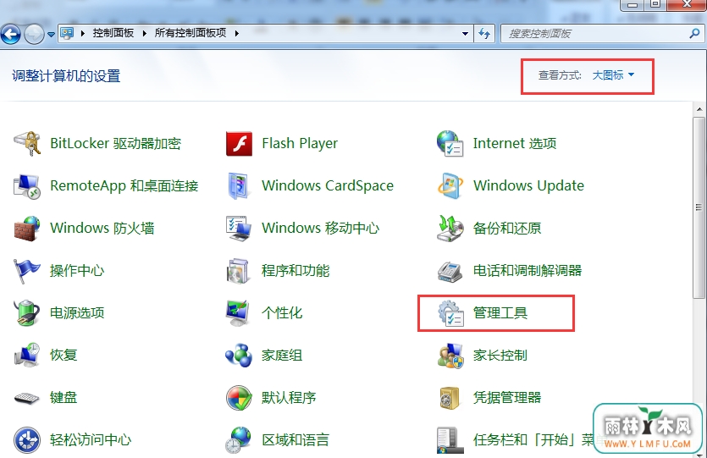Image resolution: width=707 pixels, height=458 pixels.
Task: Click the forward navigation arrow button
Action: (x=34, y=34)
